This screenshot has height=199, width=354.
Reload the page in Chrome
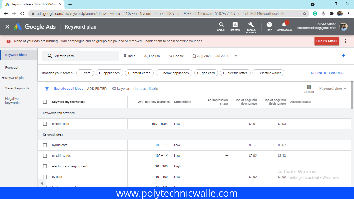(x=22, y=13)
